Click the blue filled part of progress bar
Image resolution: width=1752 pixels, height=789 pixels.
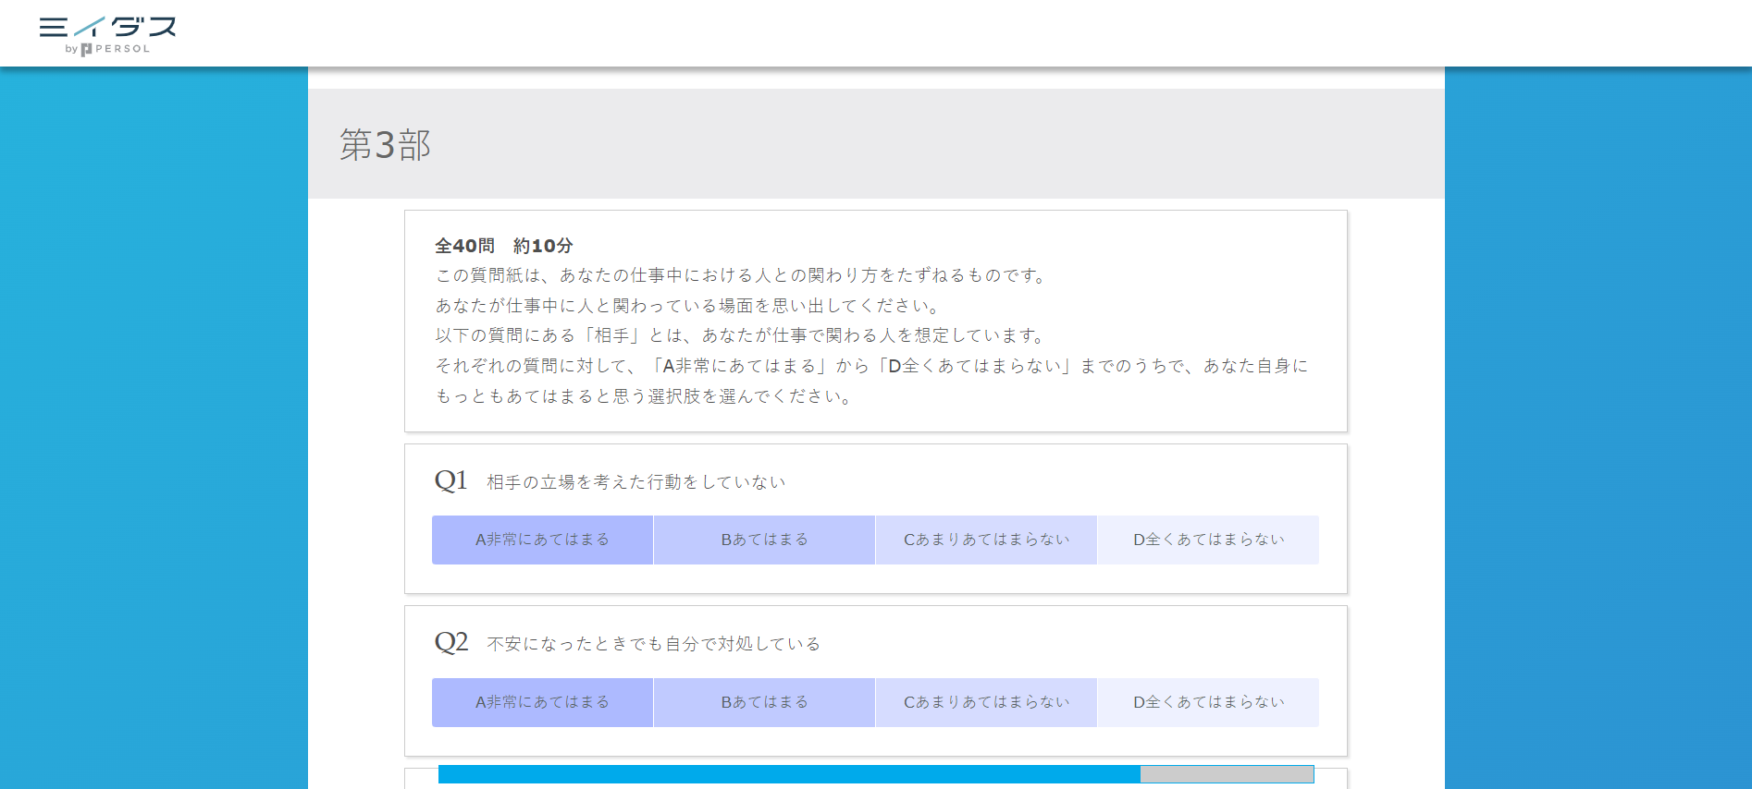coord(788,774)
